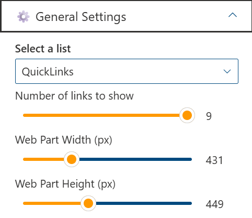Click the width value 431
Viewport: 252px width, 218px height.
214,160
